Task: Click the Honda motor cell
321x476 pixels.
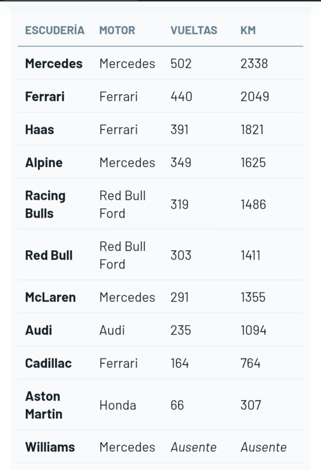Action: pos(118,405)
